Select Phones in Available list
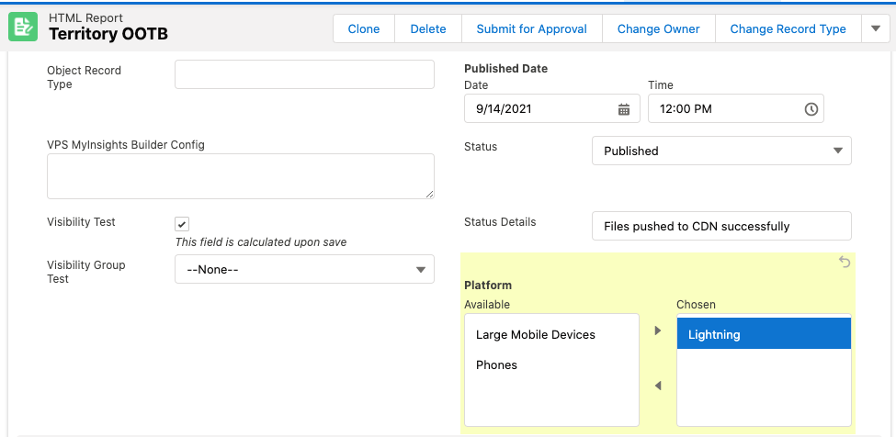 pos(497,365)
